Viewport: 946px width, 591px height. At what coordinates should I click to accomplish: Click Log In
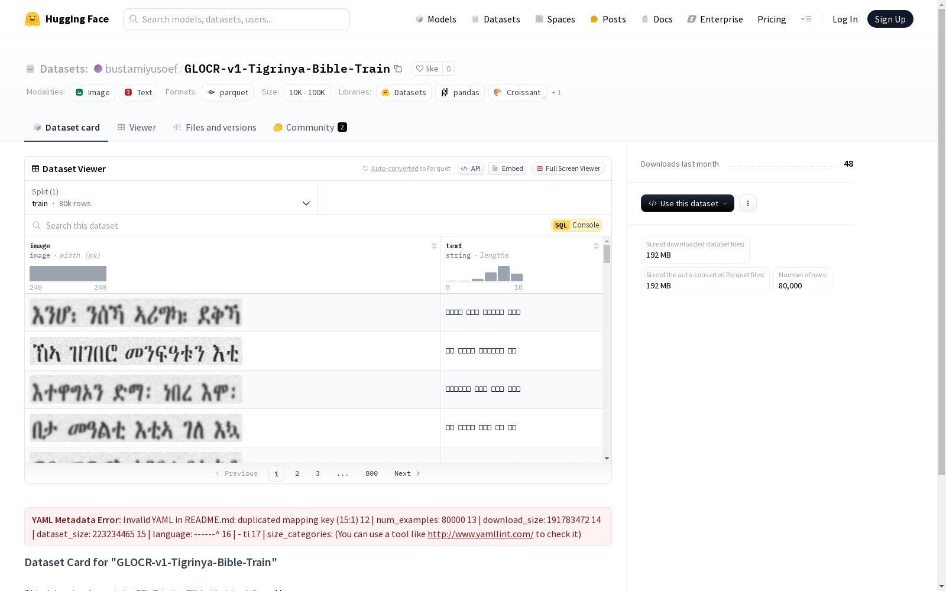coord(845,19)
